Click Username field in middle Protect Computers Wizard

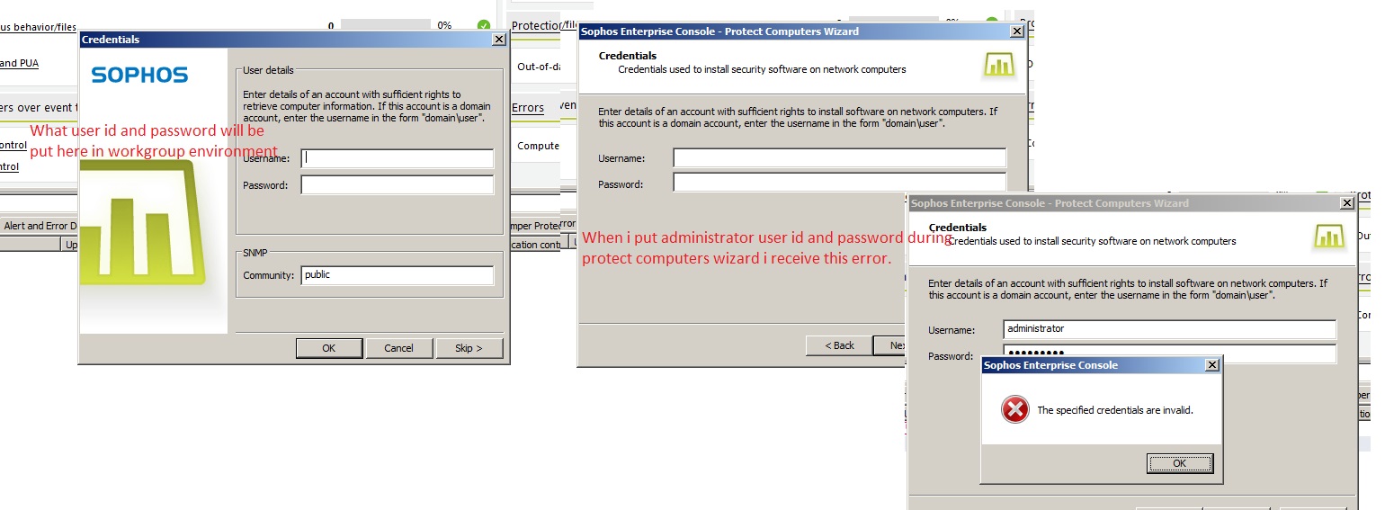839,158
